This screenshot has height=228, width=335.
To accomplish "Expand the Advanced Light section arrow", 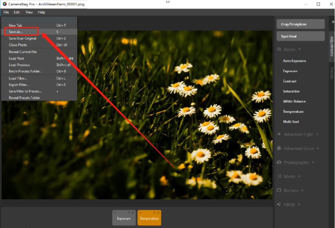I will 317,134.
